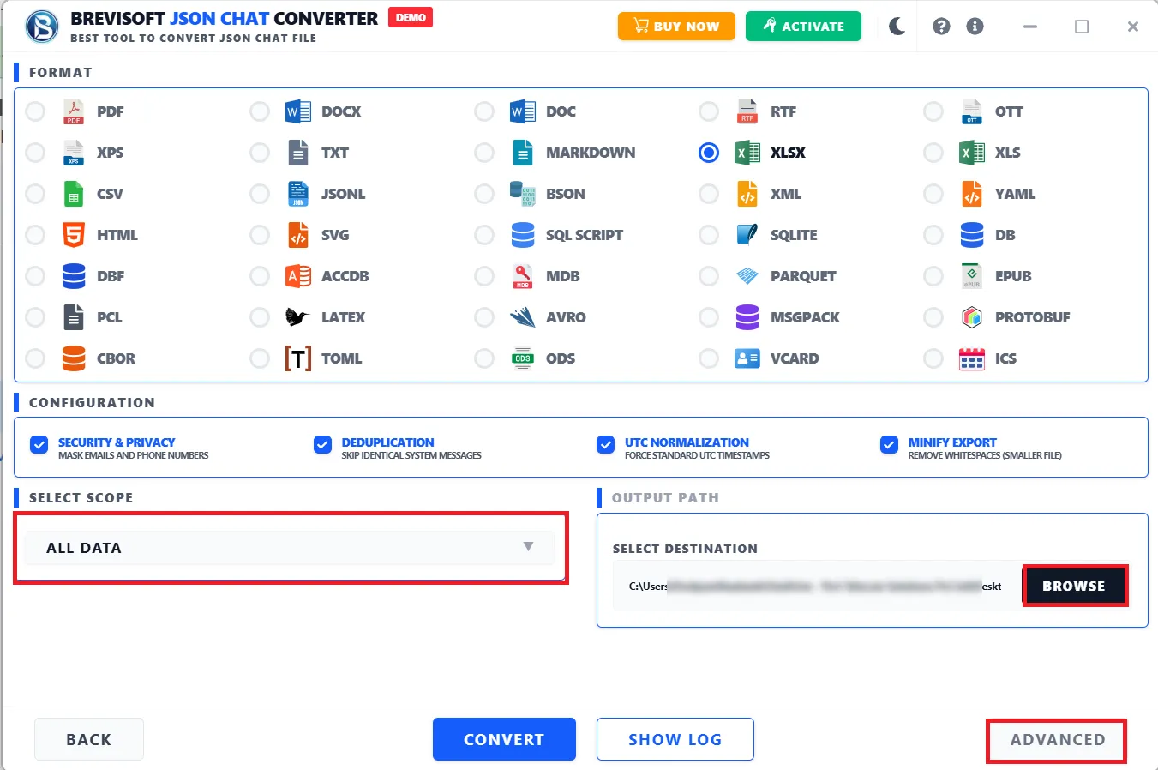Select the MDB radio button
Viewport: 1158px width, 770px height.
pyautogui.click(x=484, y=276)
